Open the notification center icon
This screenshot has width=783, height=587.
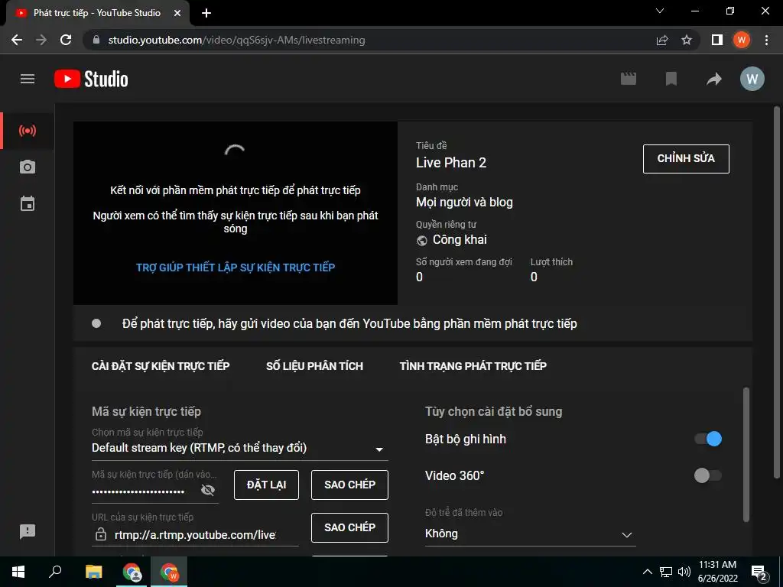coord(759,572)
